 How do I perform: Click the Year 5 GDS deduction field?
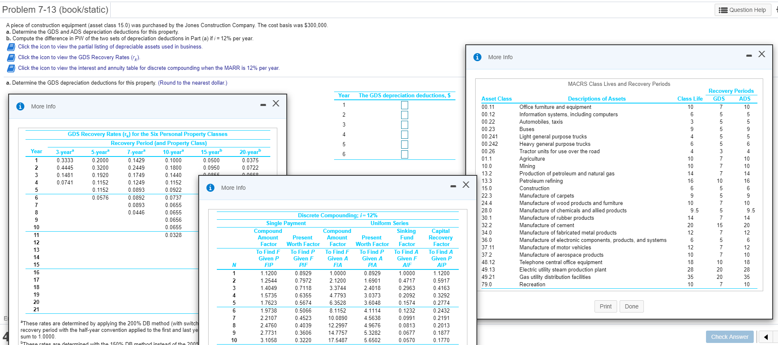404,145
